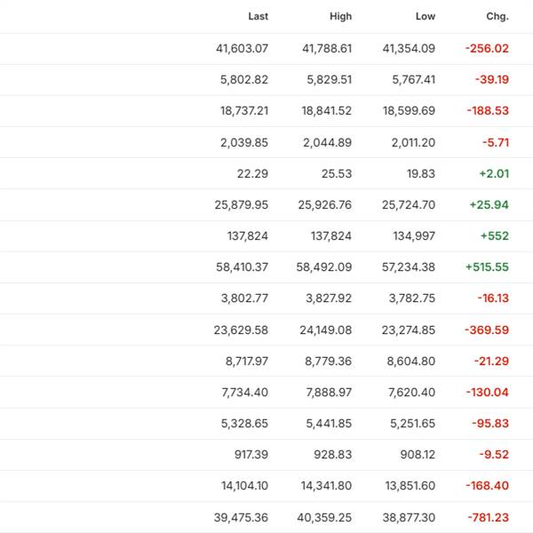Image resolution: width=533 pixels, height=533 pixels.
Task: Click the -130.04 change value
Action: tap(487, 393)
